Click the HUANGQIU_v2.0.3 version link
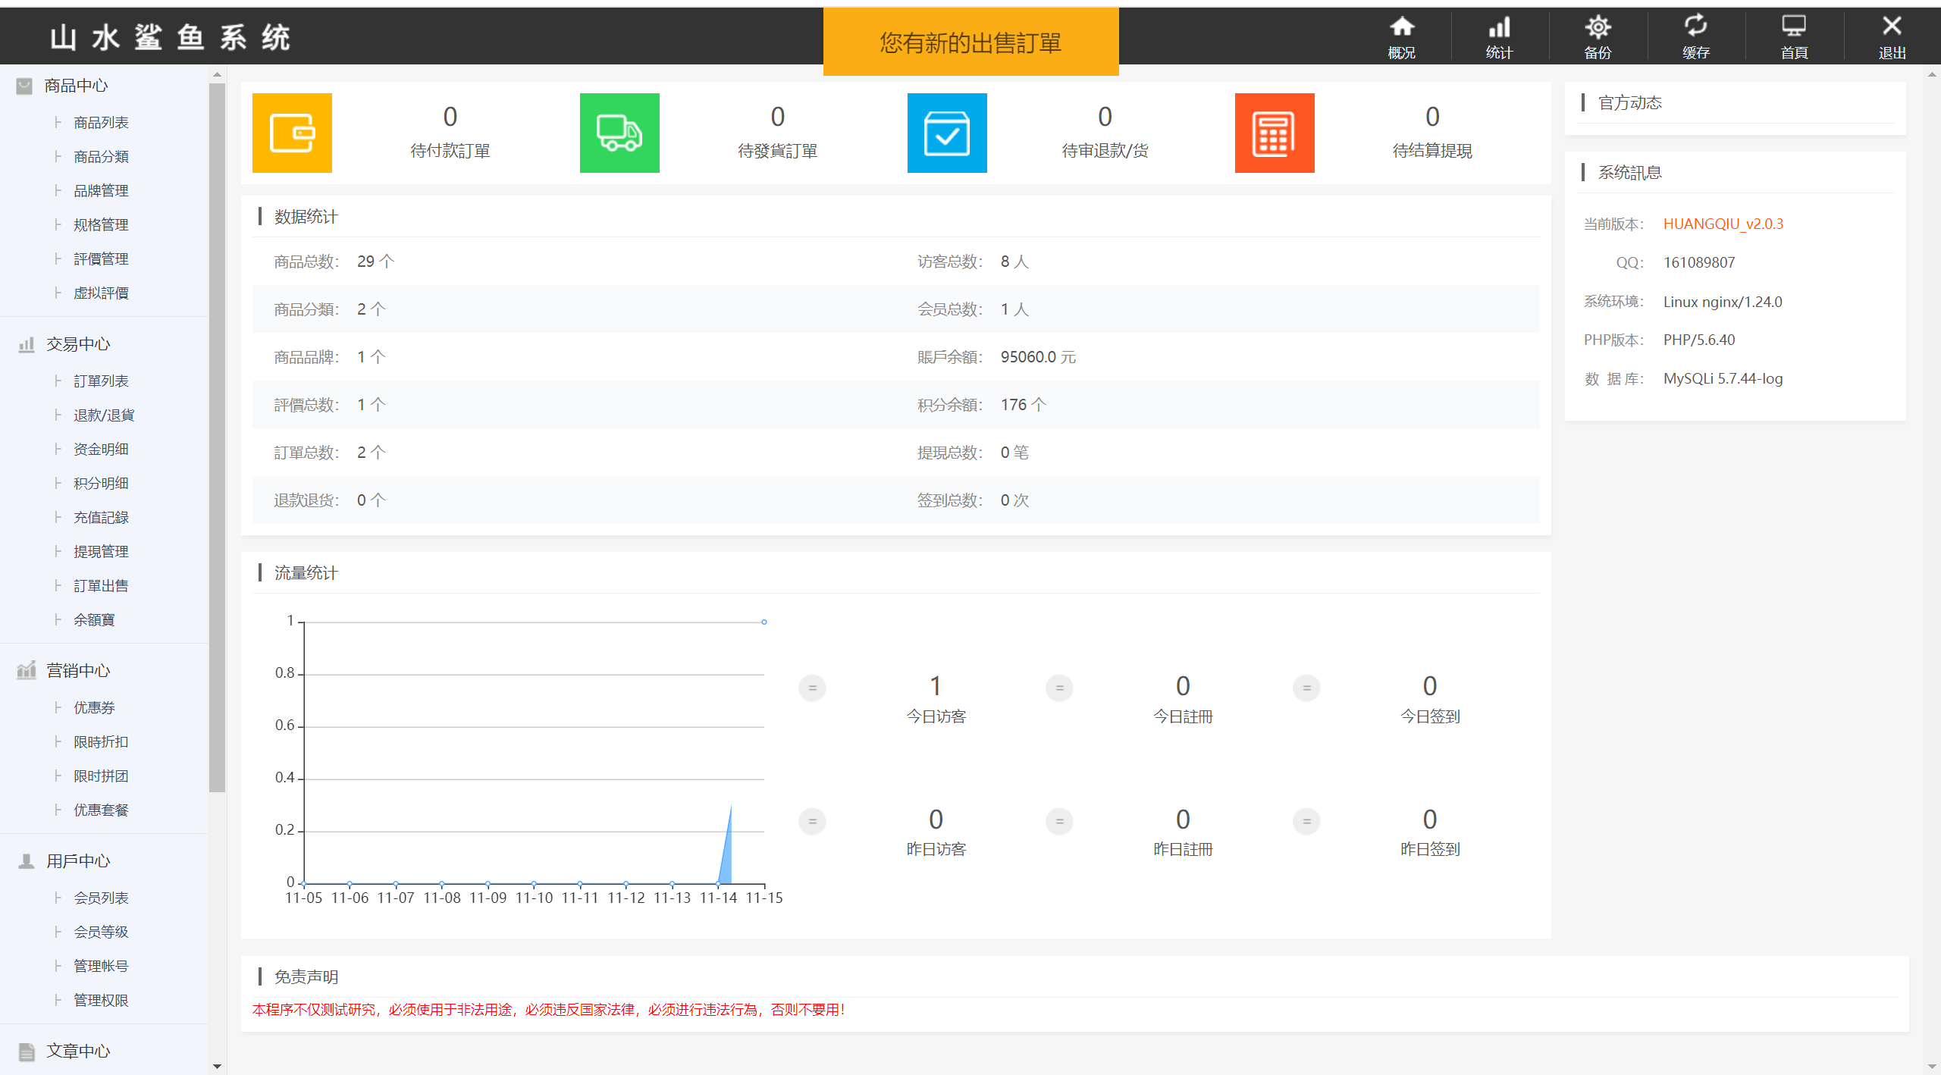Screen dimensions: 1941x1075 click(x=1723, y=224)
